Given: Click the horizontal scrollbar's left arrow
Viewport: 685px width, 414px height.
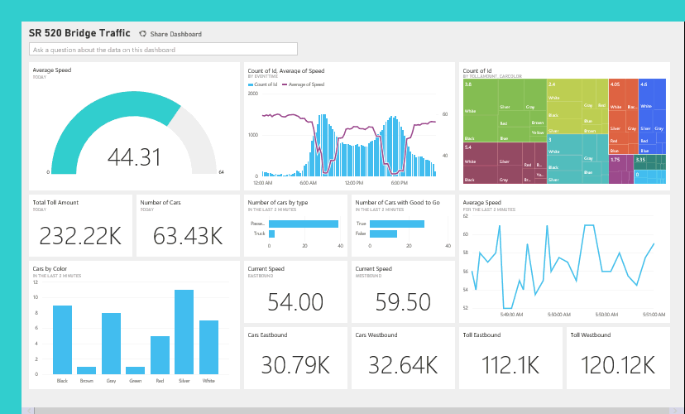Looking at the screenshot, I should (28, 411).
